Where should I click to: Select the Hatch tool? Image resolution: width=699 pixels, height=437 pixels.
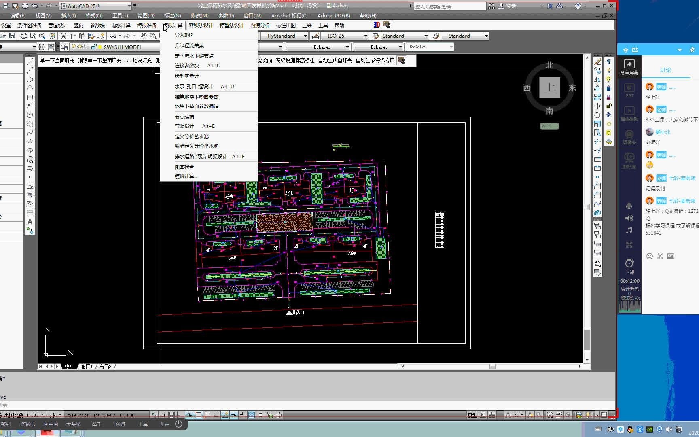[x=30, y=186]
